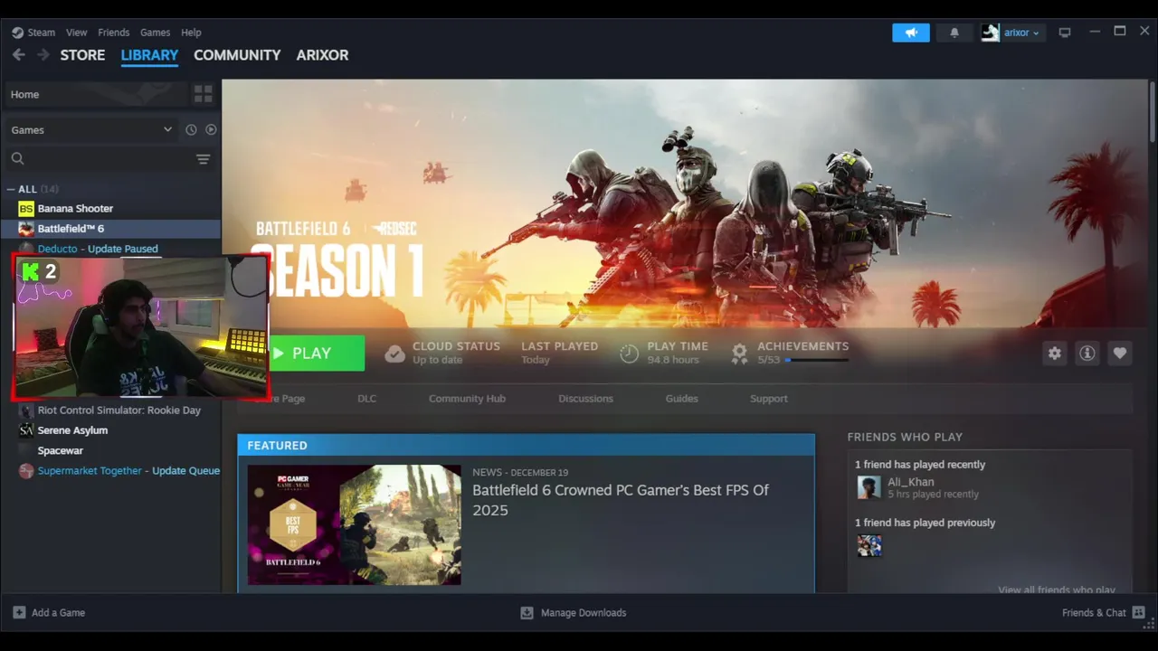1158x651 pixels.
Task: Open the View menu
Action: click(77, 33)
